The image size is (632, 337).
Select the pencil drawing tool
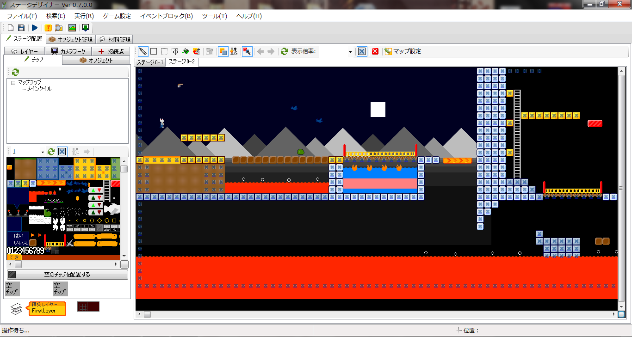pyautogui.click(x=143, y=51)
